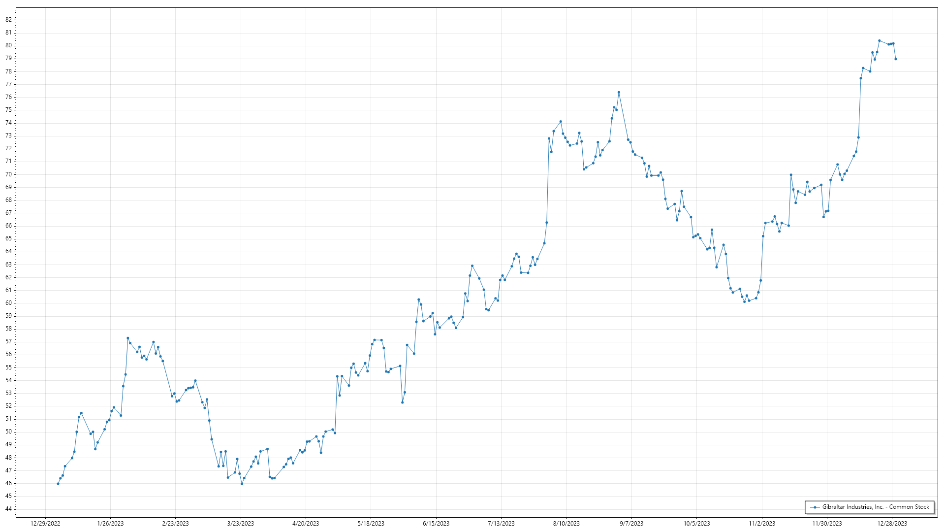Click the 3/23/2023 x-axis date label
Viewport: 945px width, 532px height.
(241, 524)
